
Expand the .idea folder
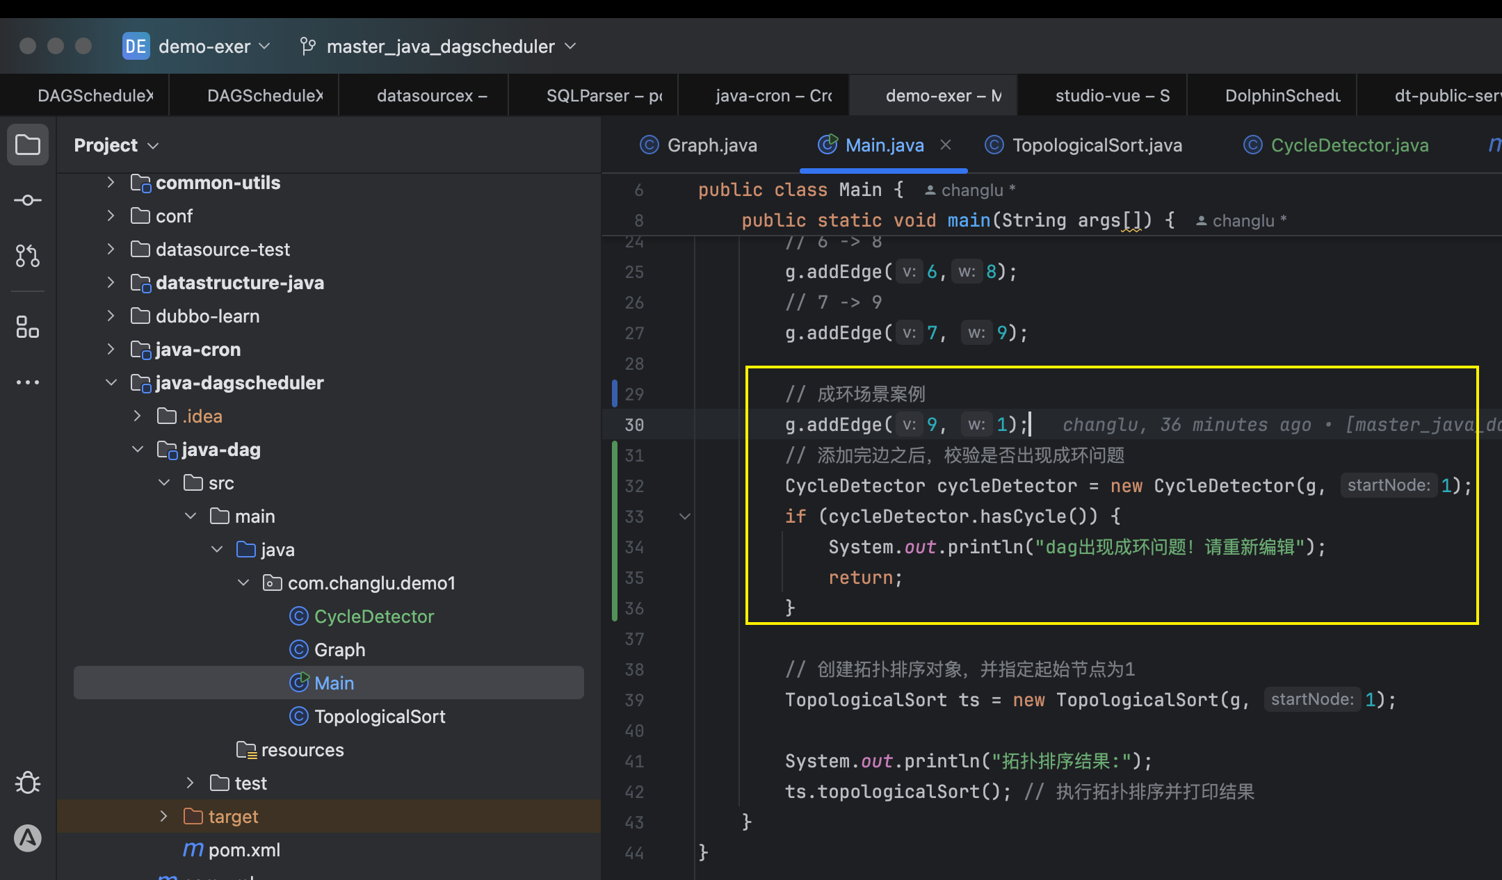coord(137,416)
